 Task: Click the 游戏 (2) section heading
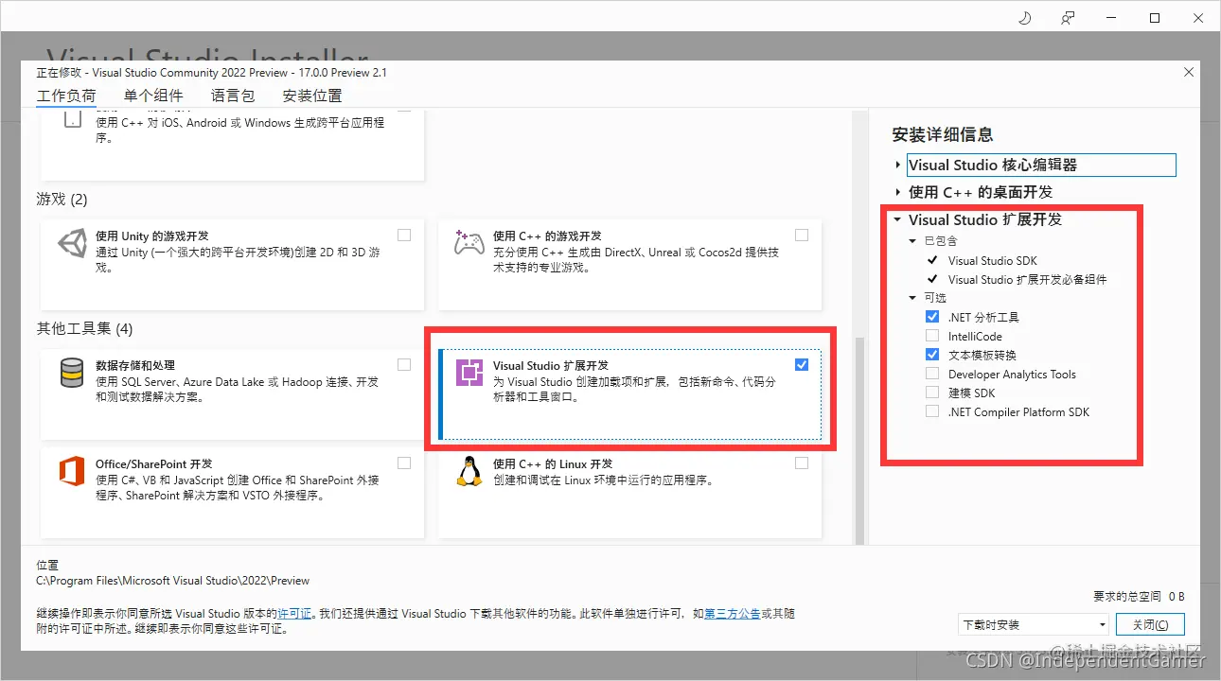click(x=62, y=200)
